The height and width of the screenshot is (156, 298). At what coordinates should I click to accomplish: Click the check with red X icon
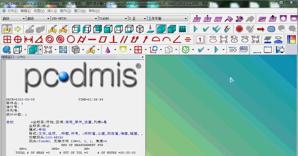pyautogui.click(x=227, y=29)
